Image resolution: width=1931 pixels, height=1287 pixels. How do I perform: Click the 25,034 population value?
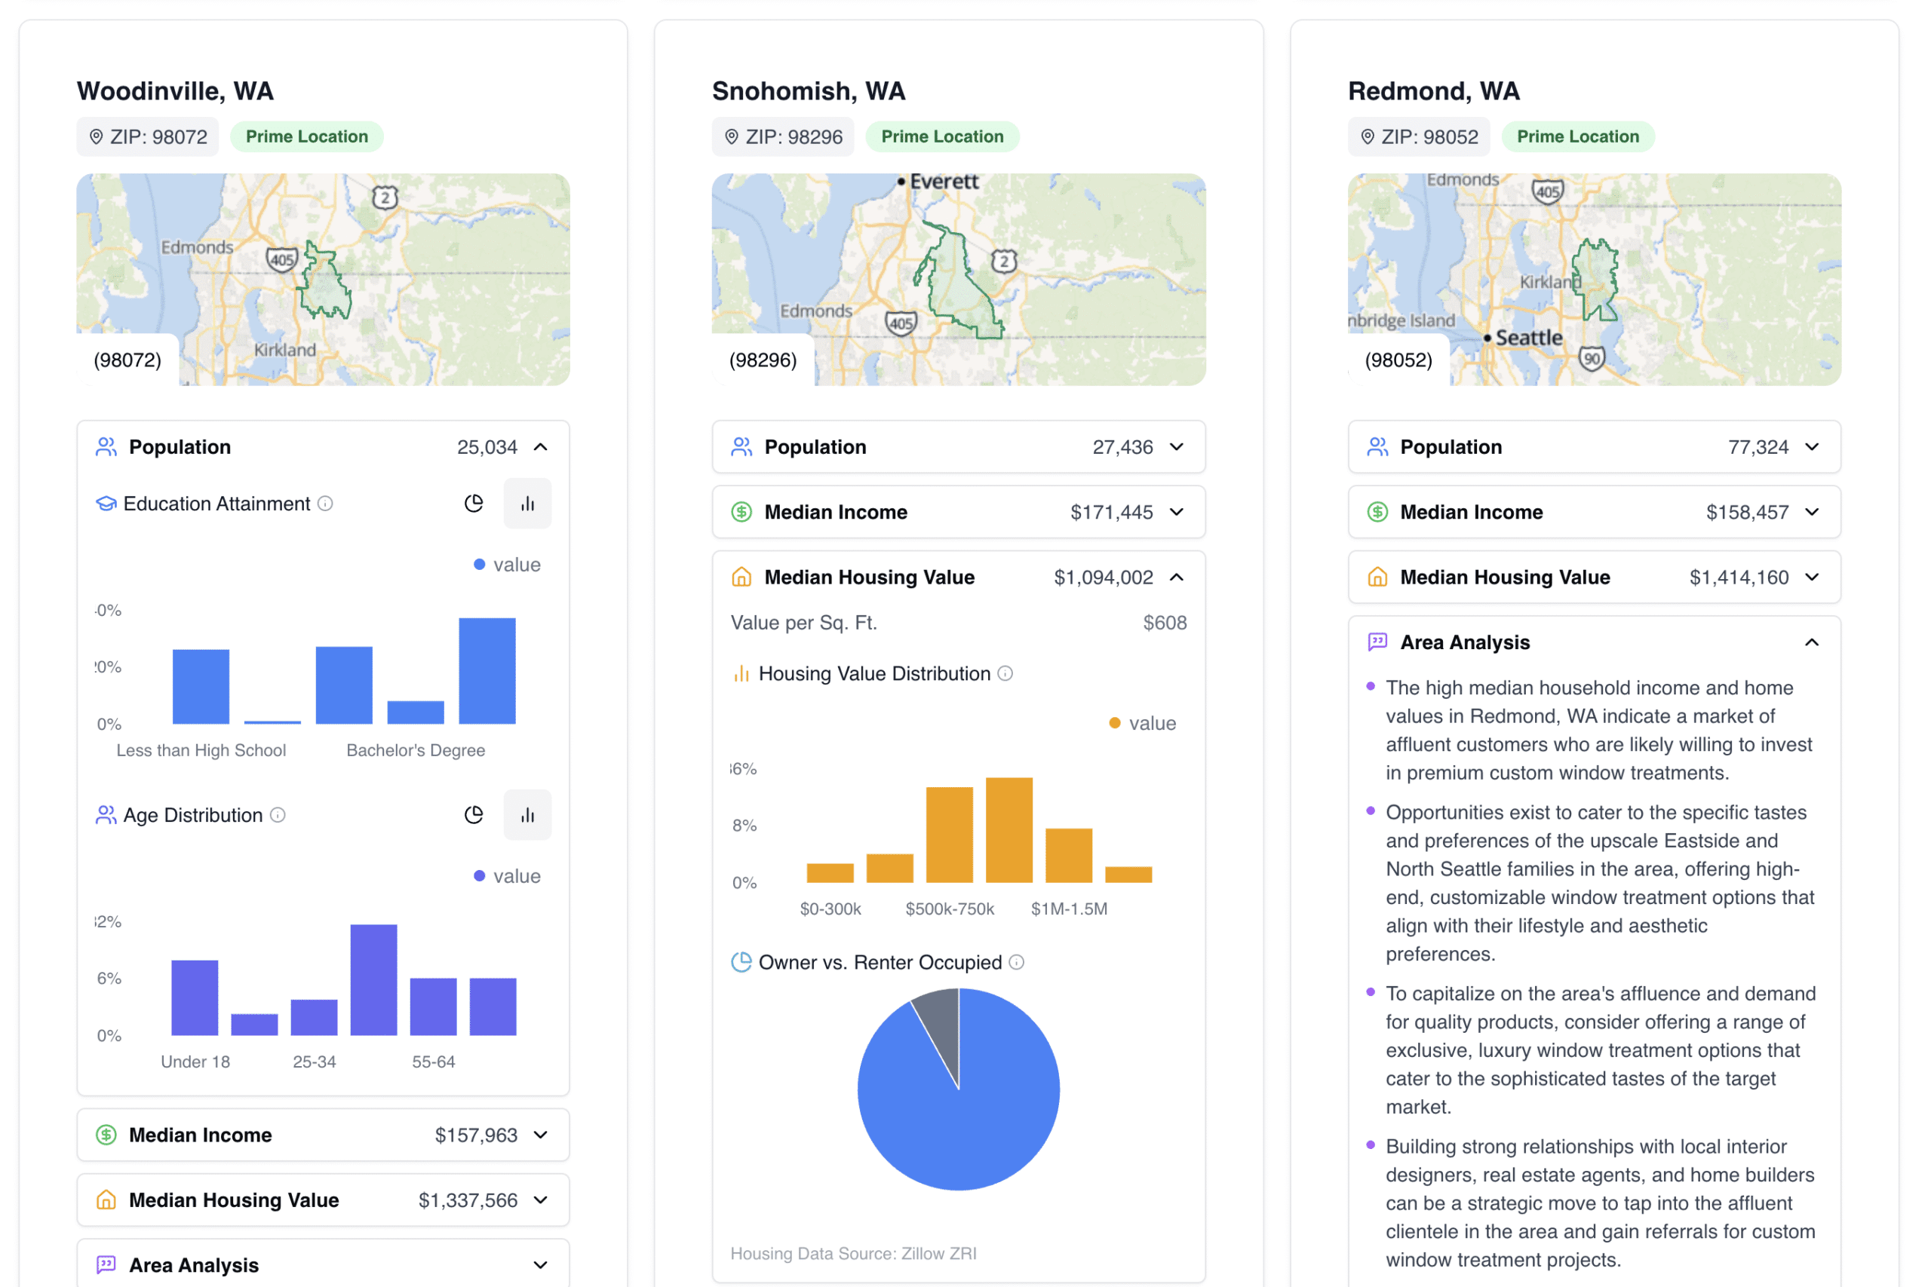pyautogui.click(x=487, y=447)
